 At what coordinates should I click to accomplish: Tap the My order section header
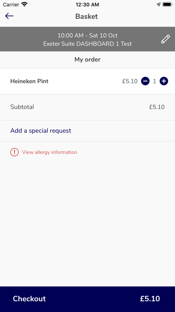pyautogui.click(x=87, y=59)
